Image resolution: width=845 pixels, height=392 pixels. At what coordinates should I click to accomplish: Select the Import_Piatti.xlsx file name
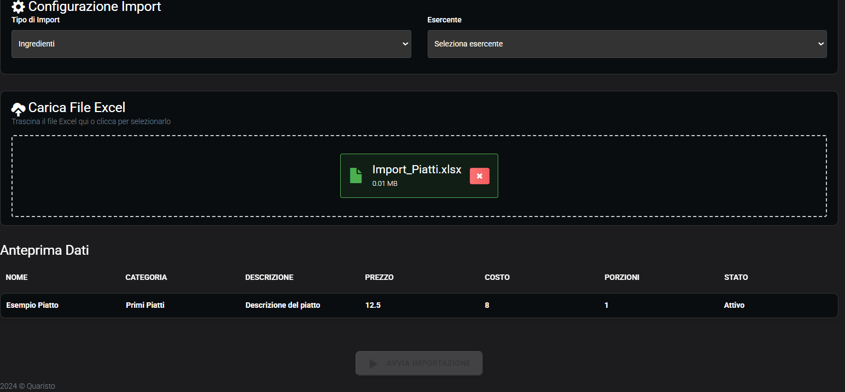tap(416, 169)
